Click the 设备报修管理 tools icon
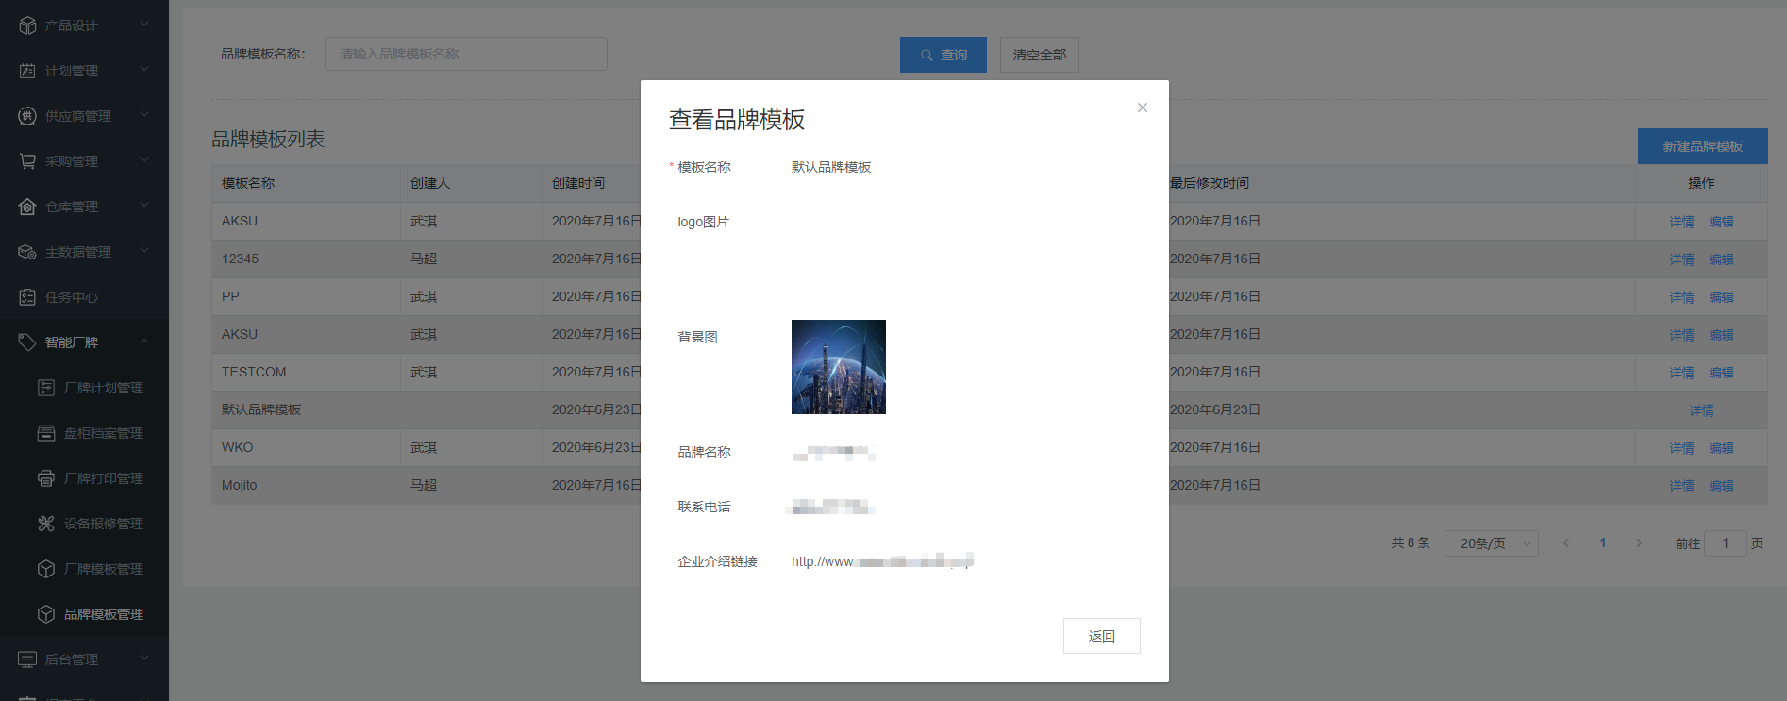This screenshot has height=701, width=1787. (x=46, y=524)
